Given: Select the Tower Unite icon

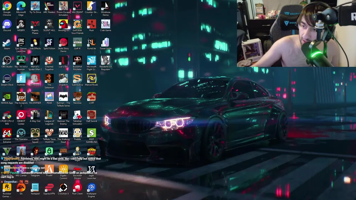Looking at the screenshot, I should click(106, 42).
